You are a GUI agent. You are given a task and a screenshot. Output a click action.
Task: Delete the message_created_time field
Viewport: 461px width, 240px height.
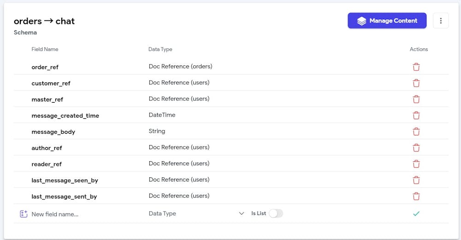click(416, 115)
